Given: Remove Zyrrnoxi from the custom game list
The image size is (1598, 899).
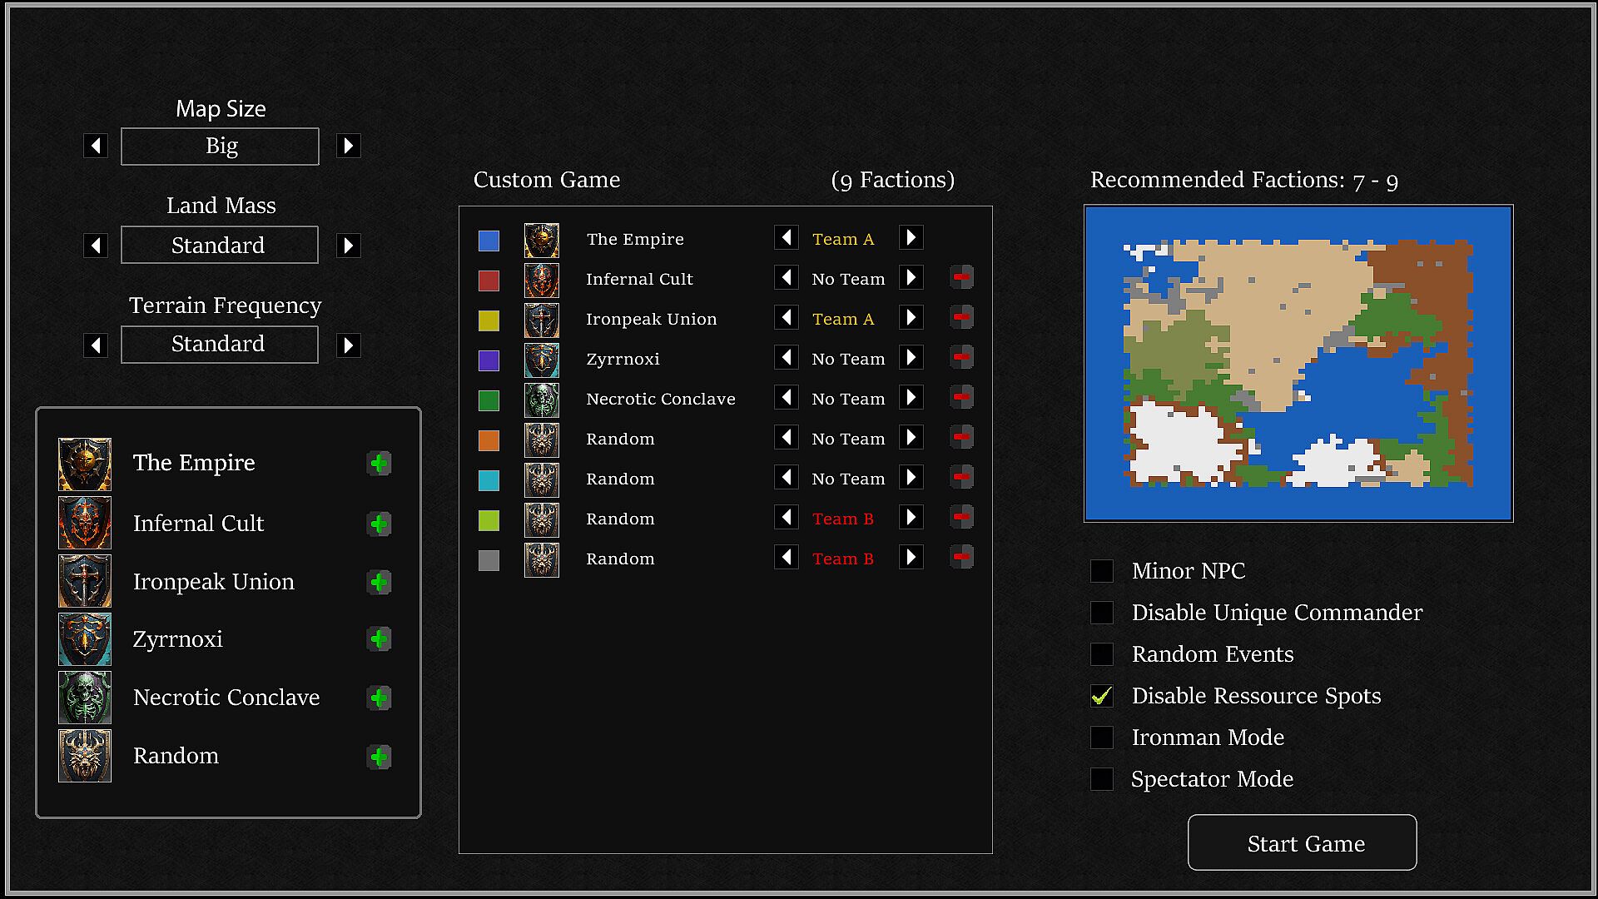Looking at the screenshot, I should 961,358.
